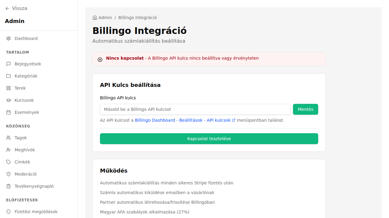Click the Meghívók invite icon
The width and height of the screenshot is (389, 218).
coord(8,150)
